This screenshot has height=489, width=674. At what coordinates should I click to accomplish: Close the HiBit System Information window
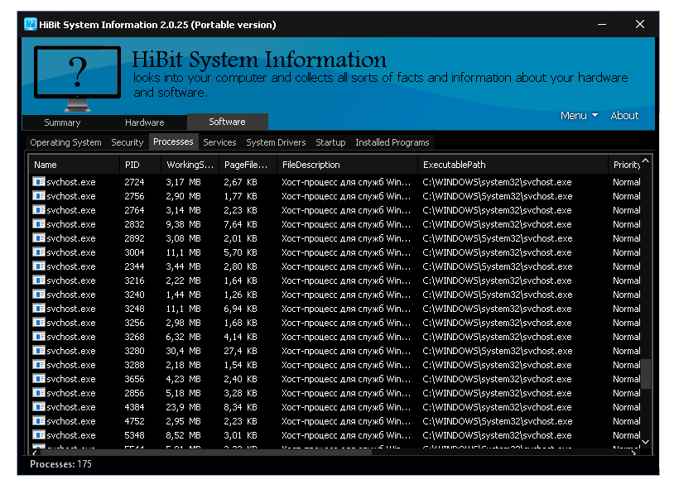(x=640, y=24)
